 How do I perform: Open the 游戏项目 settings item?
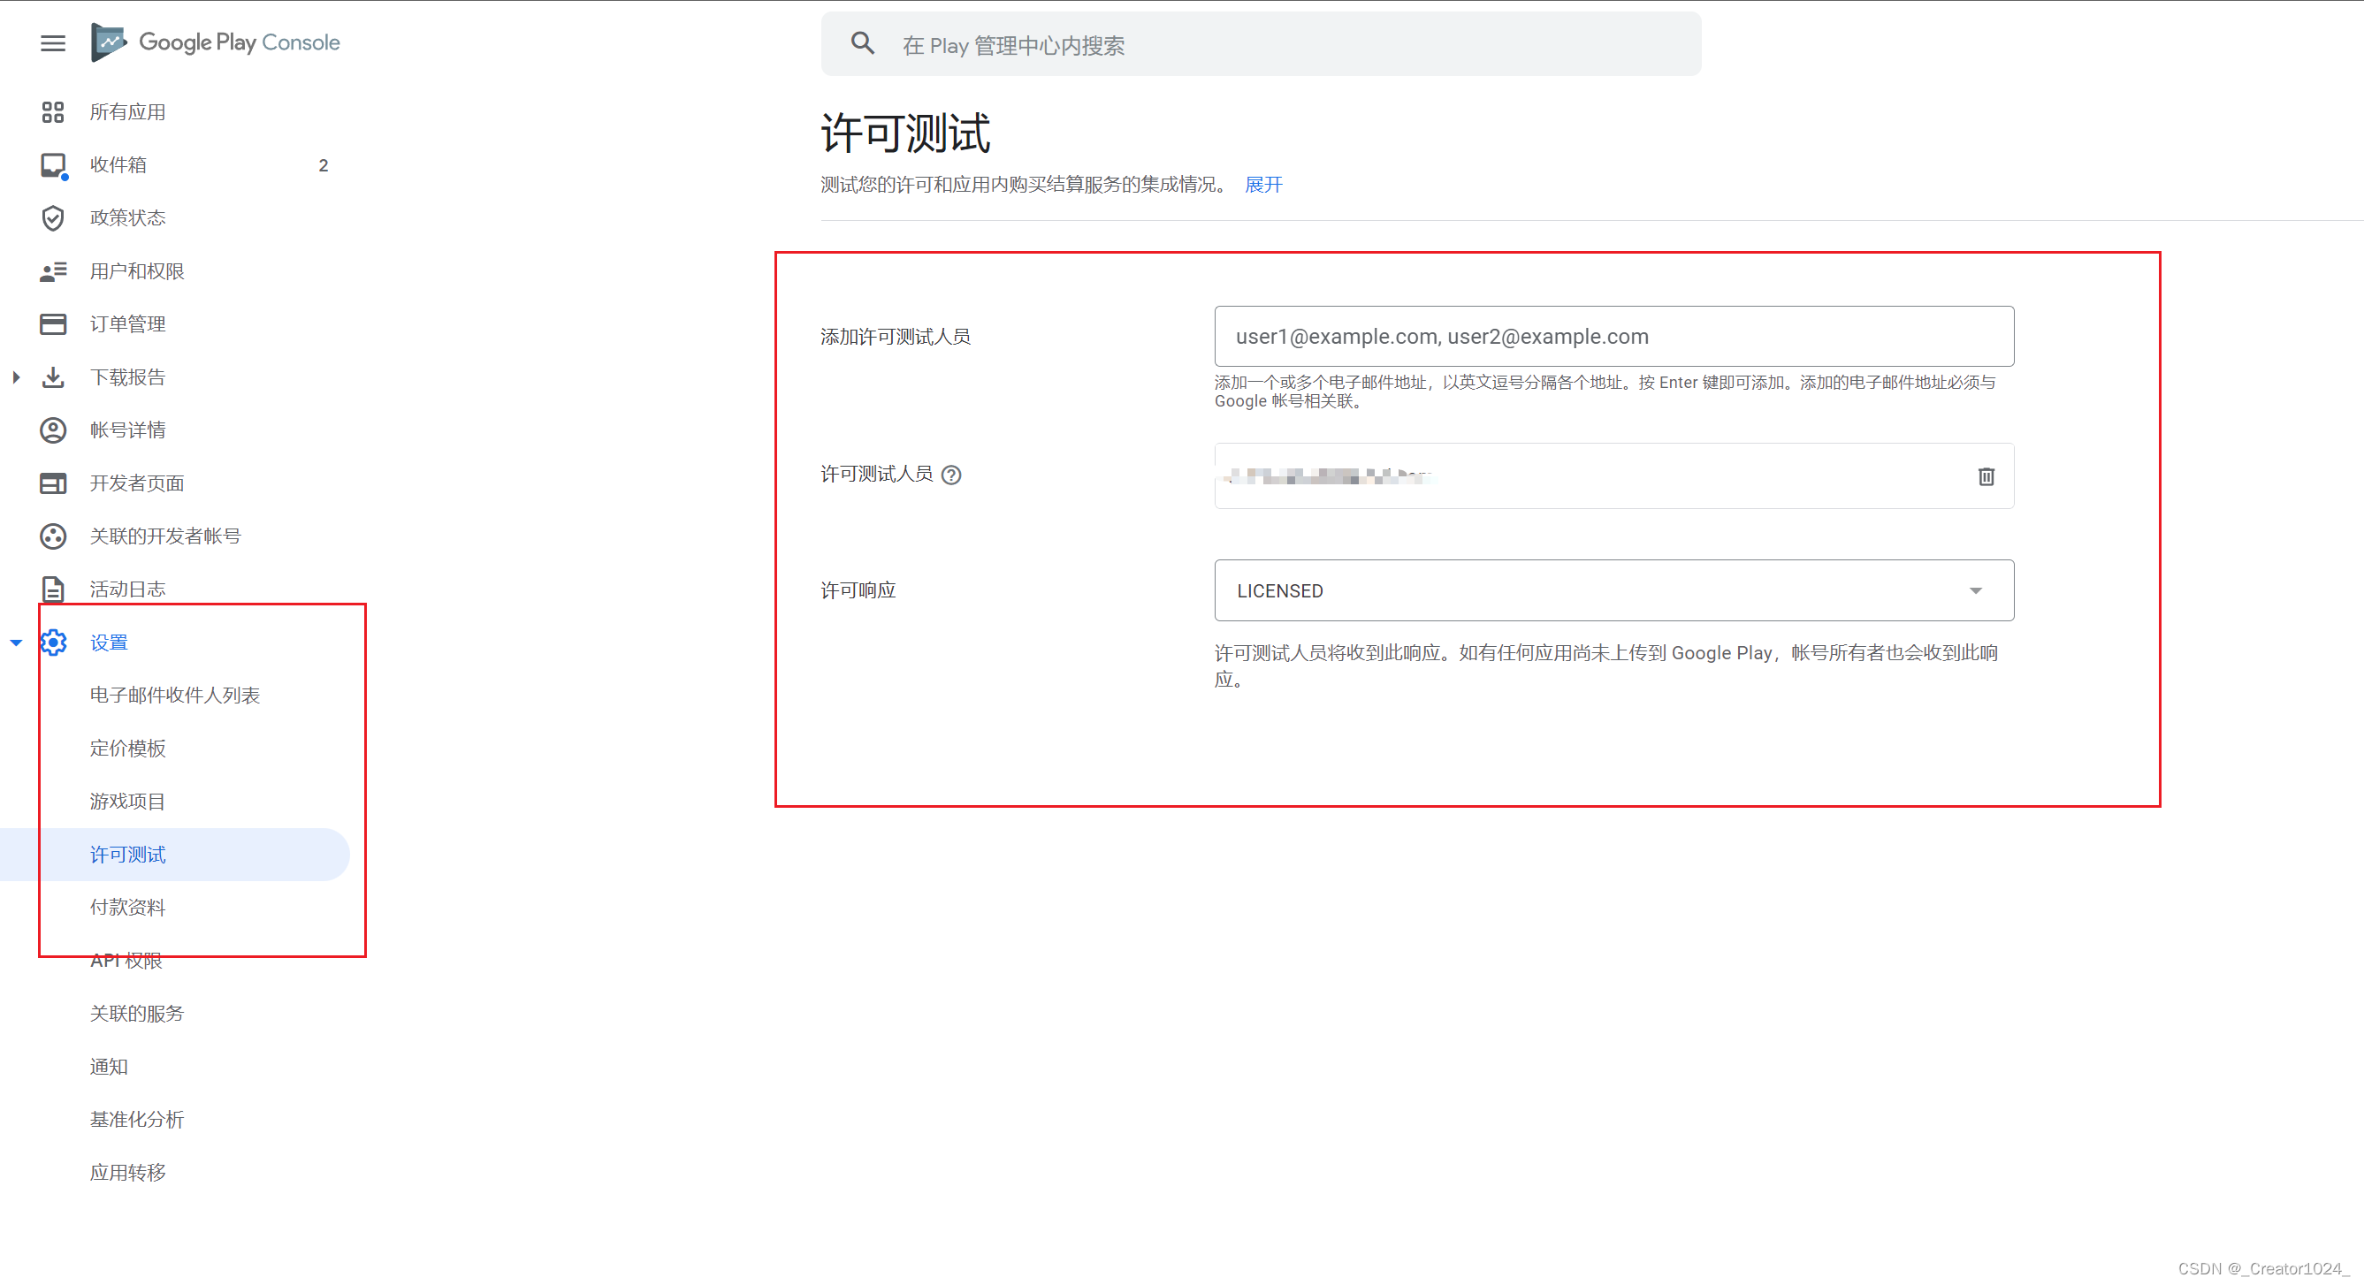tap(127, 801)
